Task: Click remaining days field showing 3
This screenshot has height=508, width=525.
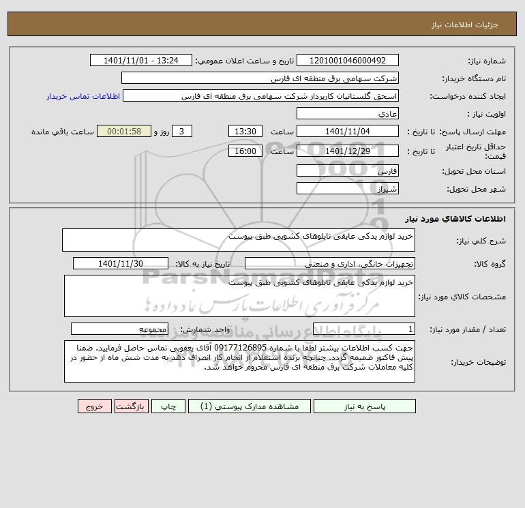Action: pos(182,132)
